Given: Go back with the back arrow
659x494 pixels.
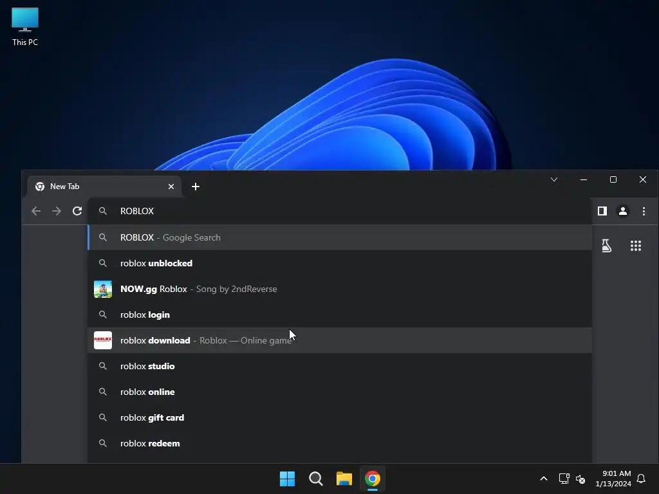Looking at the screenshot, I should (x=36, y=211).
